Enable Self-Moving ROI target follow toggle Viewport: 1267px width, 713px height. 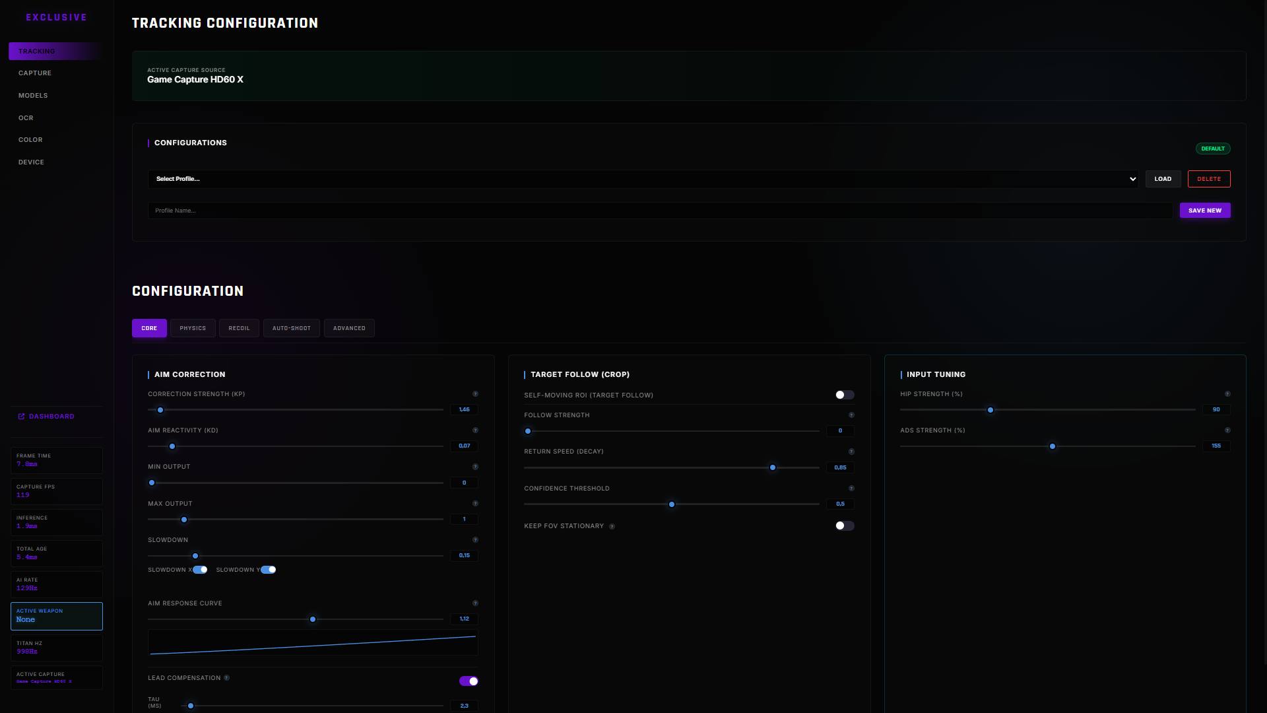tap(844, 395)
